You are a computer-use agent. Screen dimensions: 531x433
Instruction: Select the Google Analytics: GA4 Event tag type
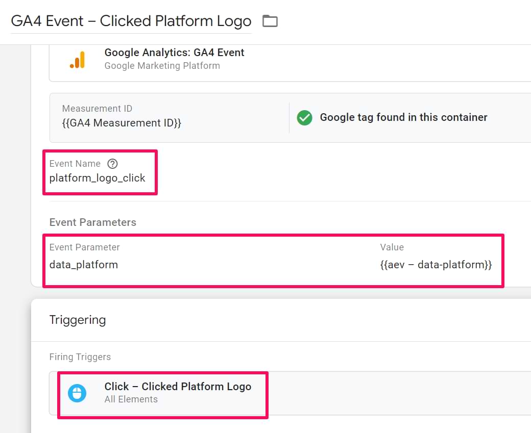point(174,53)
